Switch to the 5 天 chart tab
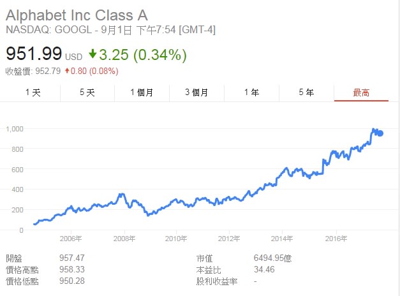Viewport: 400px width, 296px height. point(87,93)
